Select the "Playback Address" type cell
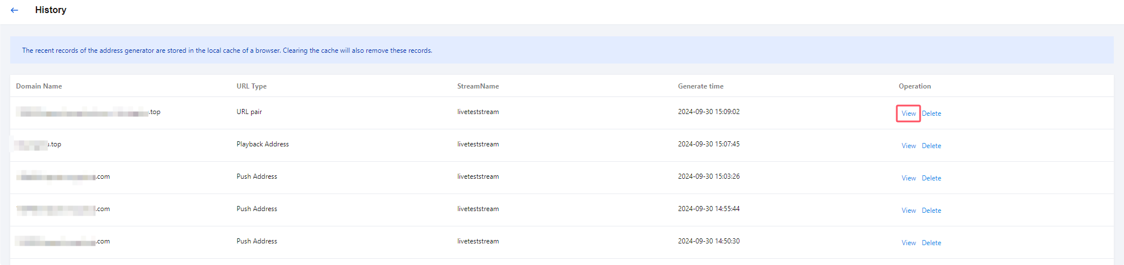1124x265 pixels. coord(262,144)
